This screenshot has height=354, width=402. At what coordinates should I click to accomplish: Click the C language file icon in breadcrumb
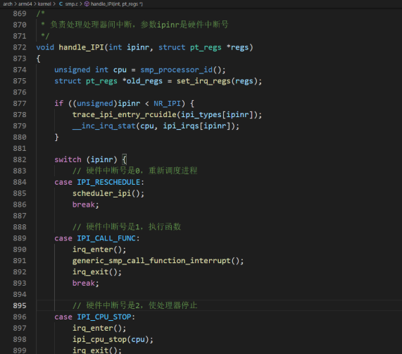(61, 4)
